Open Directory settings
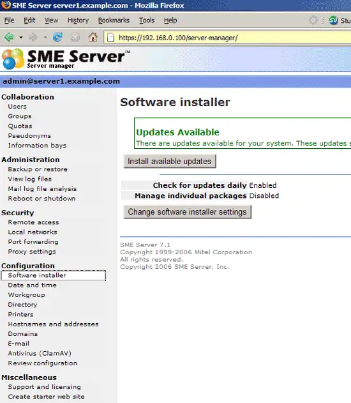The image size is (351, 403). click(22, 305)
